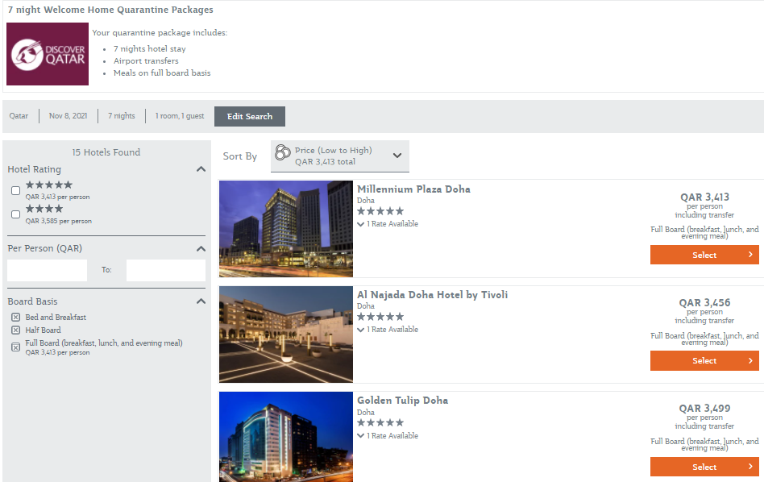Click the 'Nov 8, 2021' date
This screenshot has width=764, height=482.
tap(69, 116)
